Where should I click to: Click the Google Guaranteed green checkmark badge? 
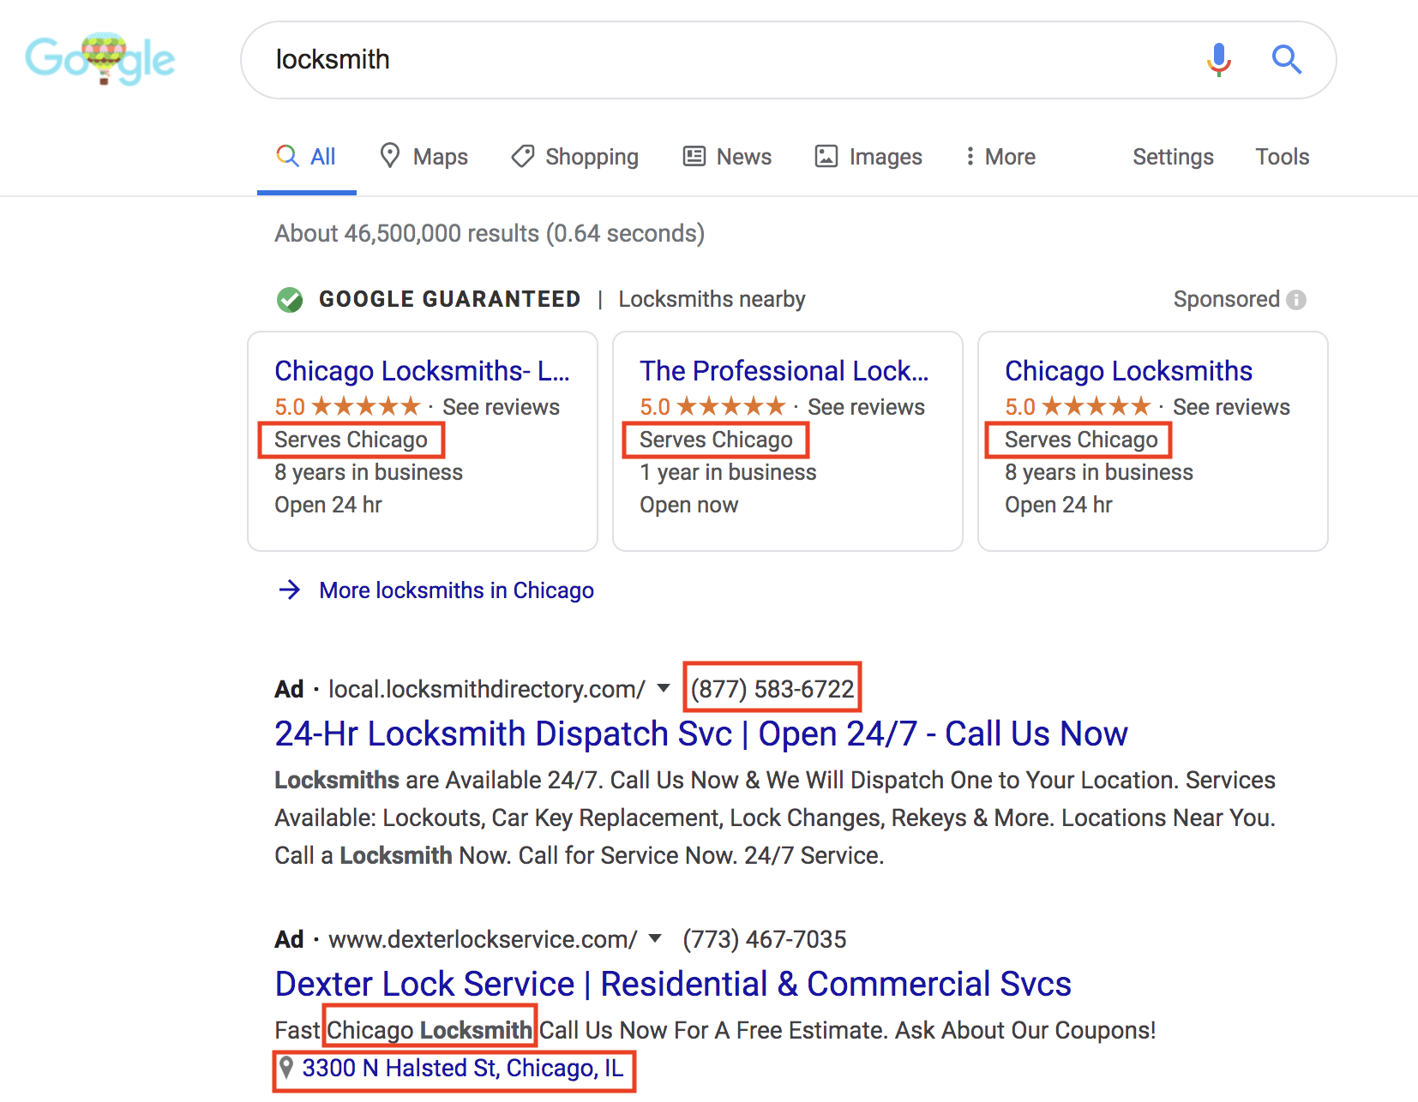tap(290, 299)
